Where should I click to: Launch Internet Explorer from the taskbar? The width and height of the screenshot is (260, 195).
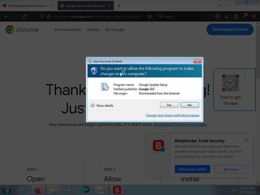(23, 190)
